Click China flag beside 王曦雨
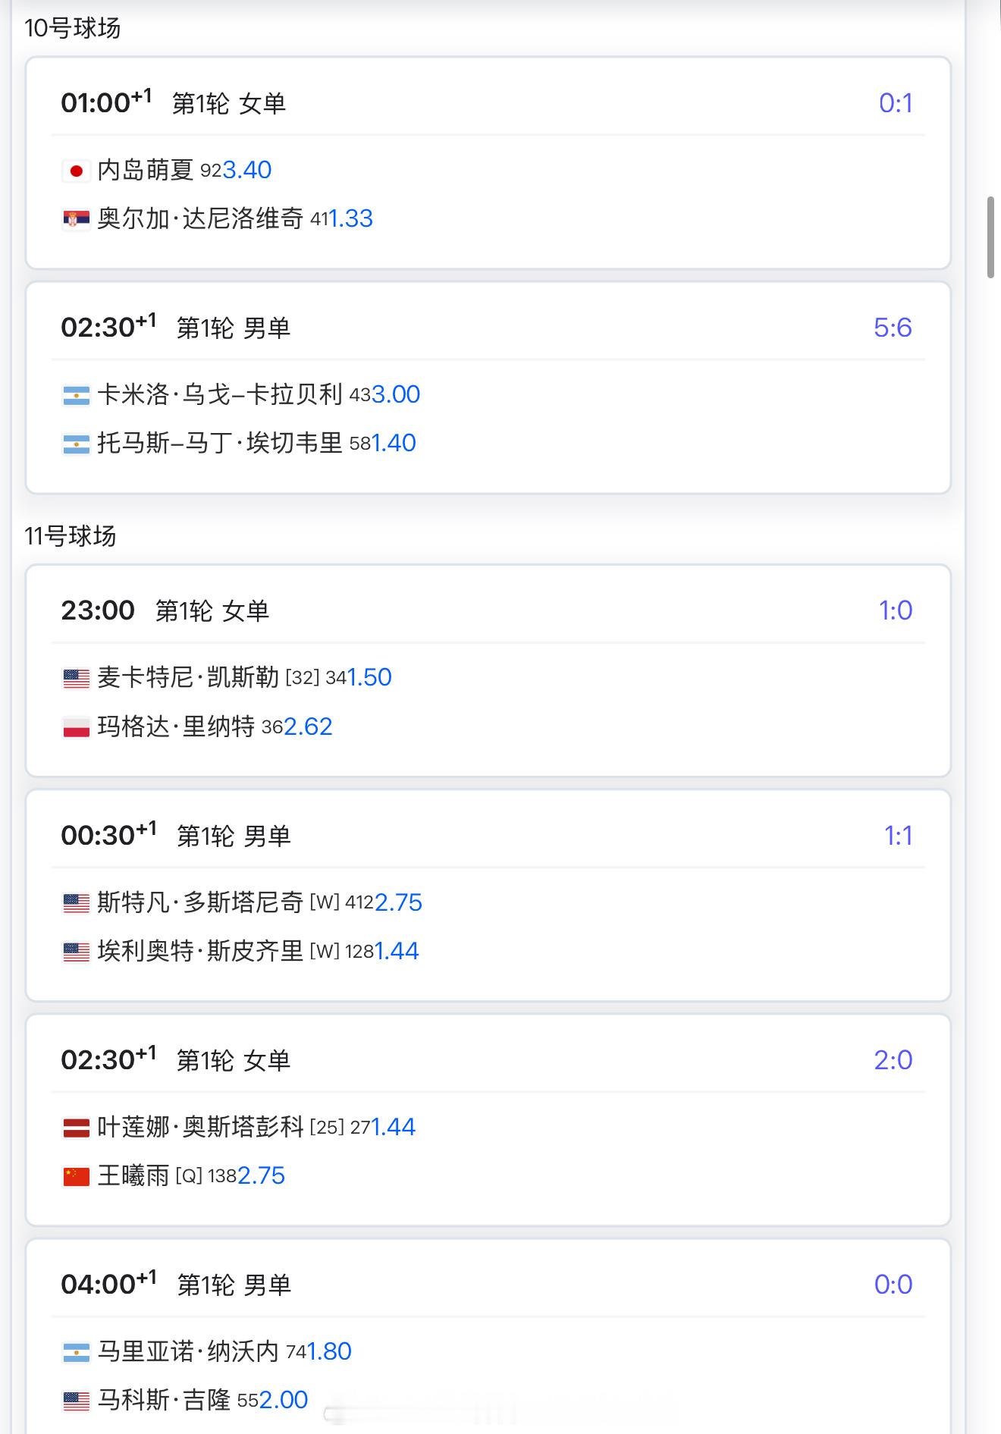Viewport: 1001px width, 1434px height. (x=76, y=1176)
